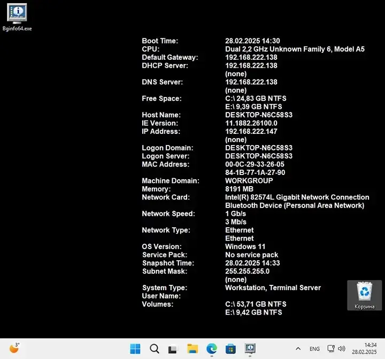Open the ENG input language switcher
Viewport: 385px width, 359px height.
(314, 349)
